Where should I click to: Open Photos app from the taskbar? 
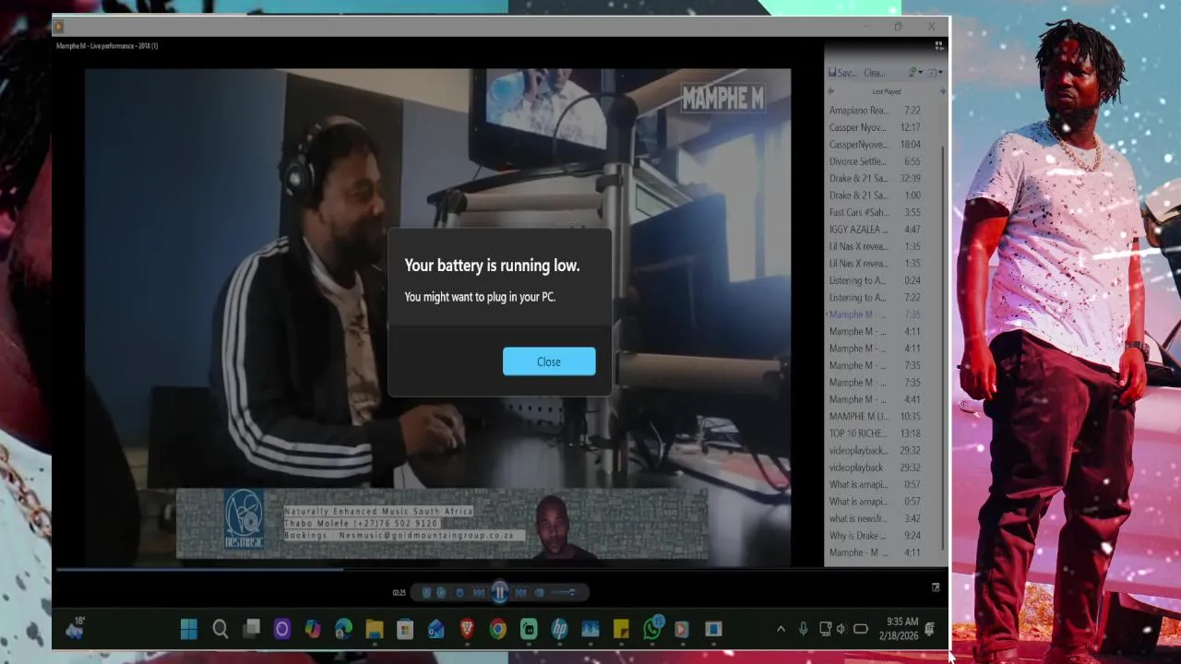(590, 629)
